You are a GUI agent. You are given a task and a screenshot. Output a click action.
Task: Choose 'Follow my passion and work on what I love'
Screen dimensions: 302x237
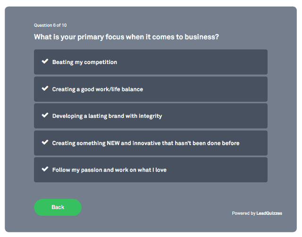pos(109,170)
